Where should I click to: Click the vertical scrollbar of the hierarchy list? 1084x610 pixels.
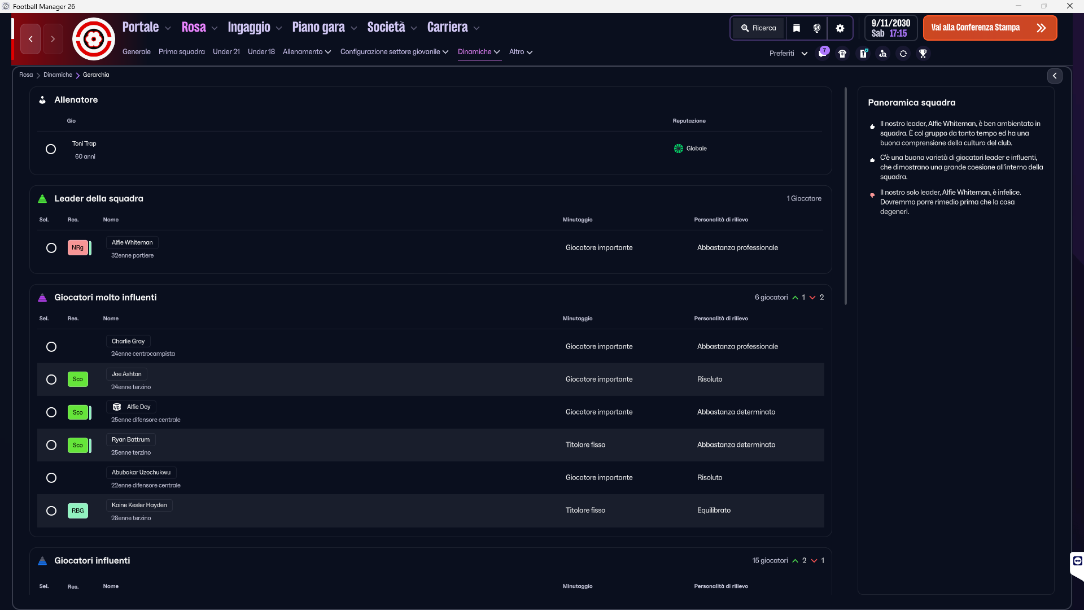[845, 198]
